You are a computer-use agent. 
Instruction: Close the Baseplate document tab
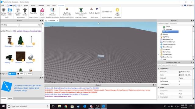58,21
